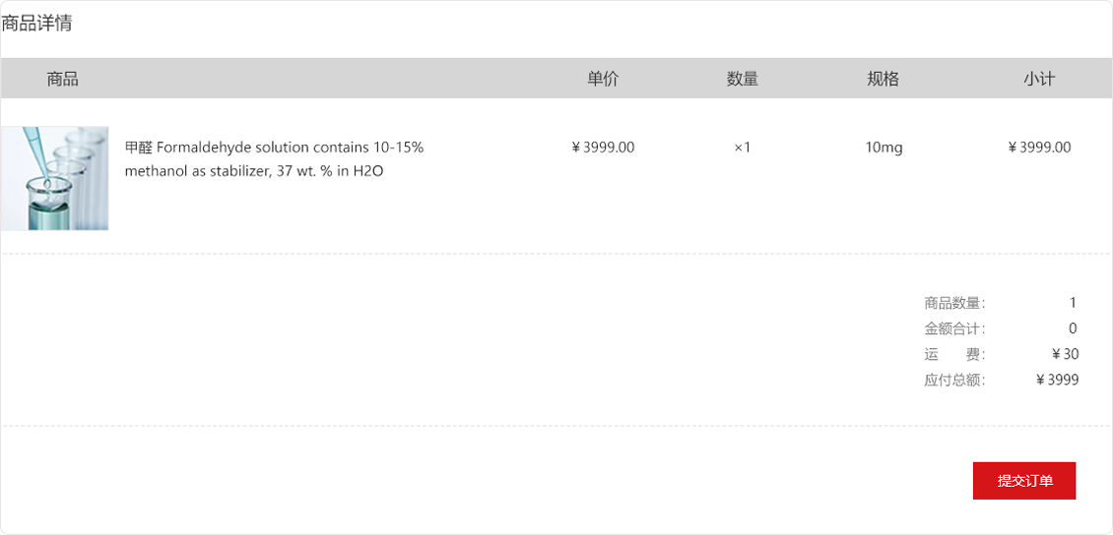Viewport: 1113px width, 535px height.
Task: Click the ¥3999 total payable amount
Action: [x=1057, y=380]
